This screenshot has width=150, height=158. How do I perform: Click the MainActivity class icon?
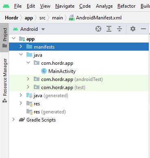(x=44, y=71)
